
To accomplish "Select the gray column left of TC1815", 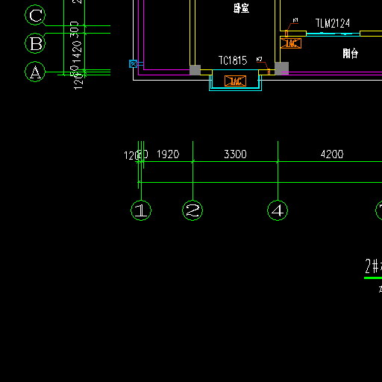I will pyautogui.click(x=195, y=70).
